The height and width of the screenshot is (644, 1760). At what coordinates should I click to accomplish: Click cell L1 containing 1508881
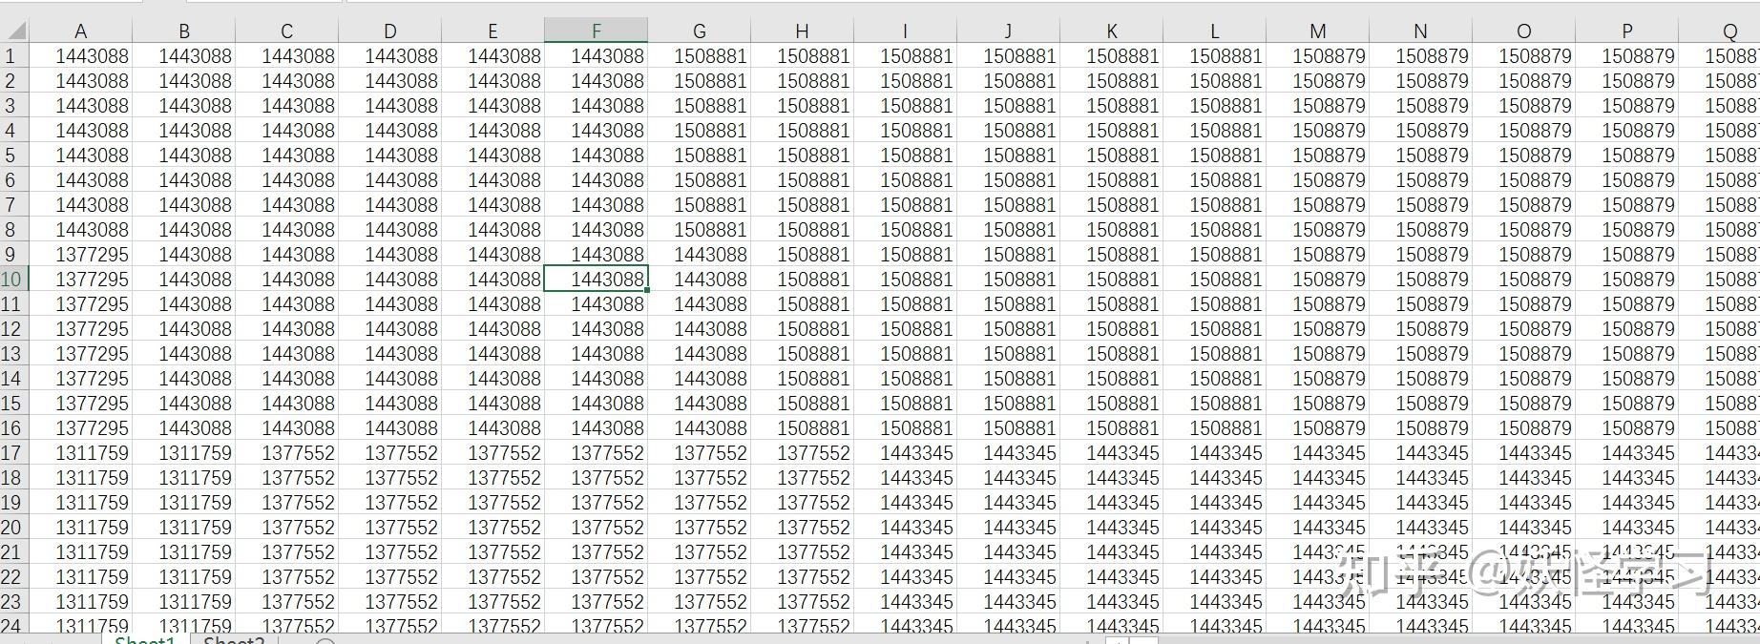click(x=1214, y=56)
